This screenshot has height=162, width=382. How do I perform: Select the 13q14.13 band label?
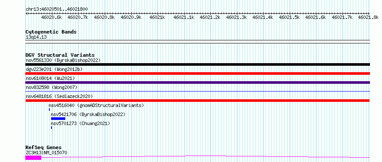click(x=36, y=37)
